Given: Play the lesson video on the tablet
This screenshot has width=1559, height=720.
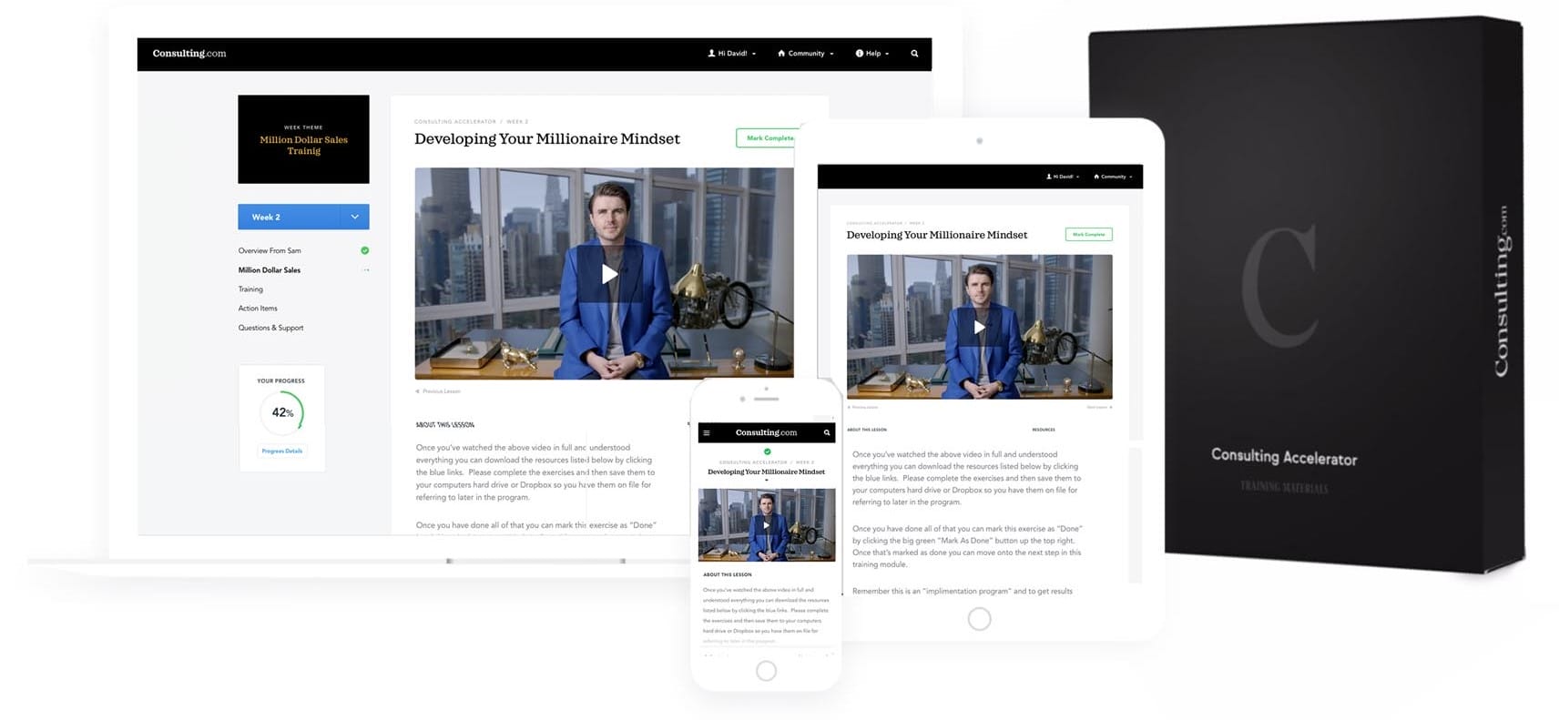Looking at the screenshot, I should pyautogui.click(x=979, y=327).
